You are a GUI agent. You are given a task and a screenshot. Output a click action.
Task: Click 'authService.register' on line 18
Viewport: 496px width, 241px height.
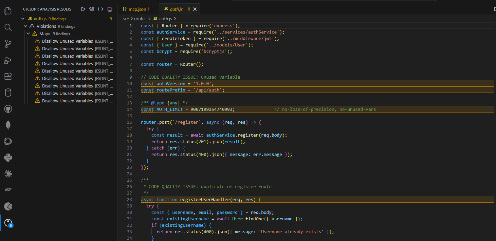point(232,135)
